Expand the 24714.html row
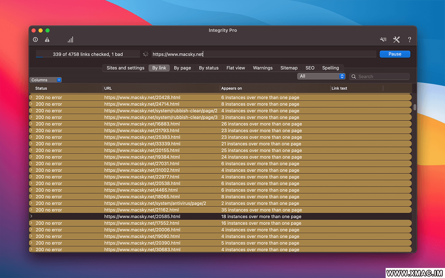 tap(32, 104)
